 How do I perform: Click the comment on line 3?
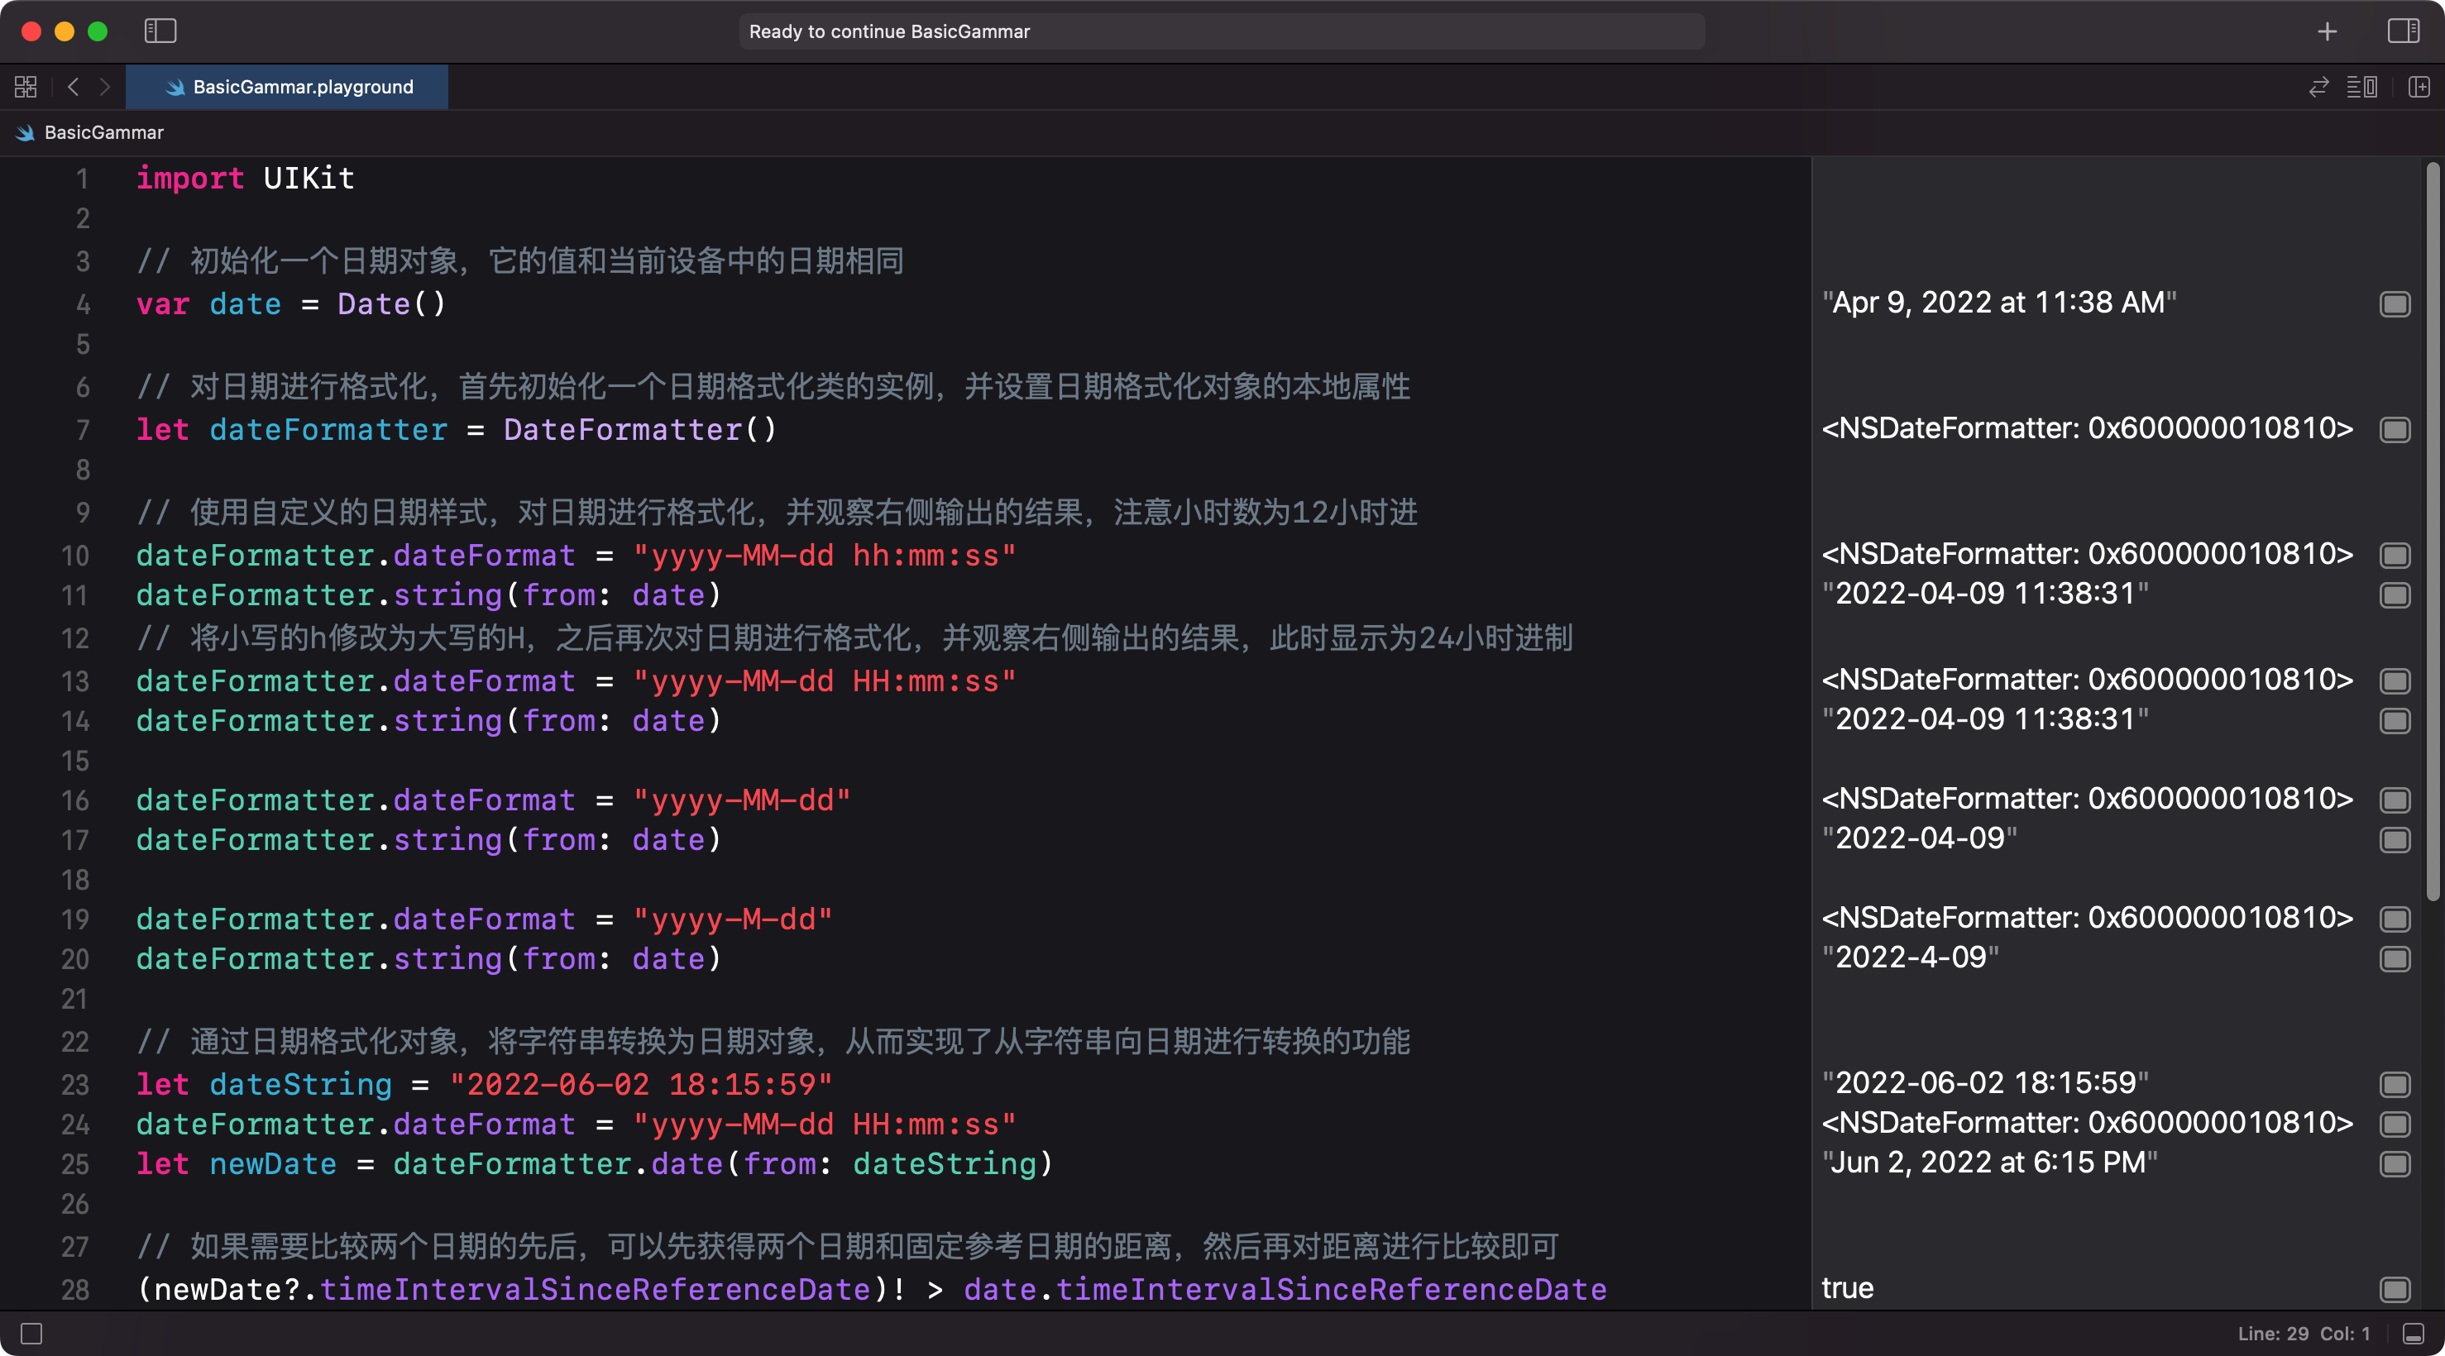[x=519, y=261]
